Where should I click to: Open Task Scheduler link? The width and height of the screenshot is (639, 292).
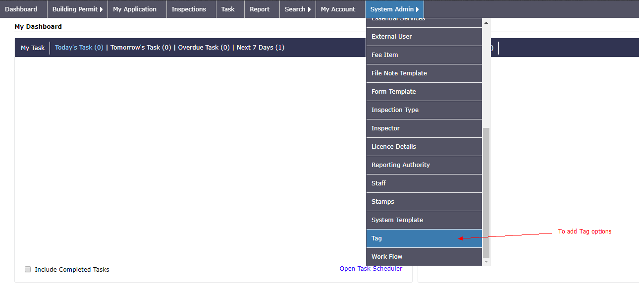(371, 269)
